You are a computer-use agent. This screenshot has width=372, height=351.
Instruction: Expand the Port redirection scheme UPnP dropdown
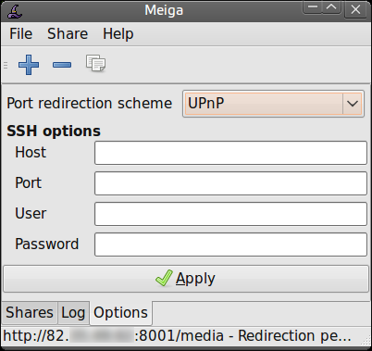[273, 104]
